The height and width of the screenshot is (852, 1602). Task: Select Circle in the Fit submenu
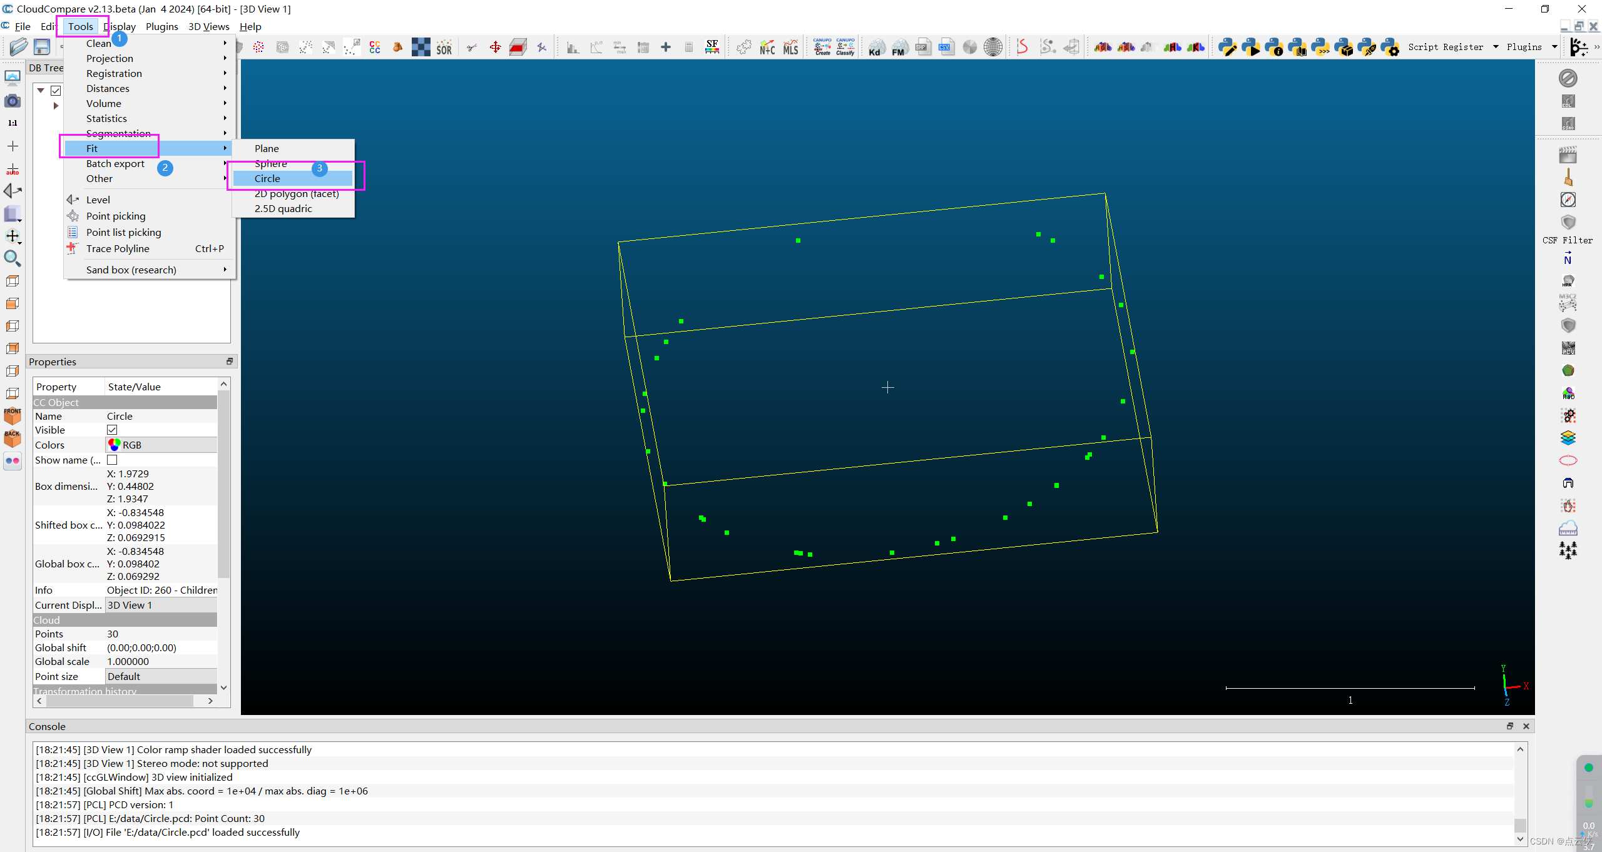(293, 178)
